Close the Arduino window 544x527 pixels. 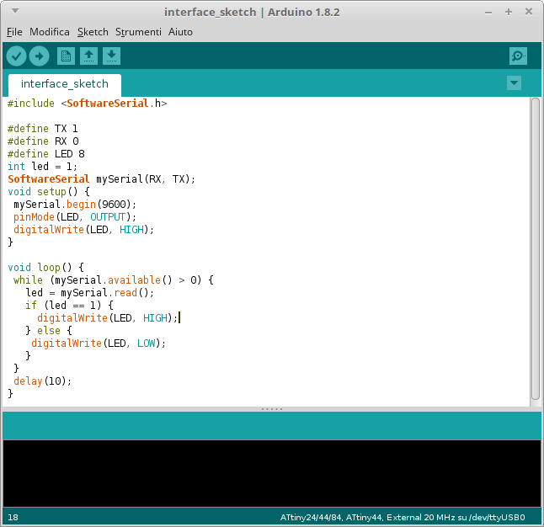coord(529,12)
